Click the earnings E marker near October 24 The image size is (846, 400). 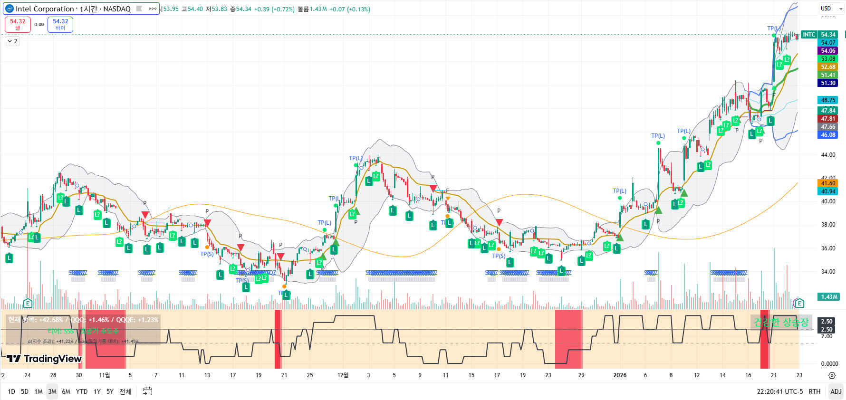point(28,303)
